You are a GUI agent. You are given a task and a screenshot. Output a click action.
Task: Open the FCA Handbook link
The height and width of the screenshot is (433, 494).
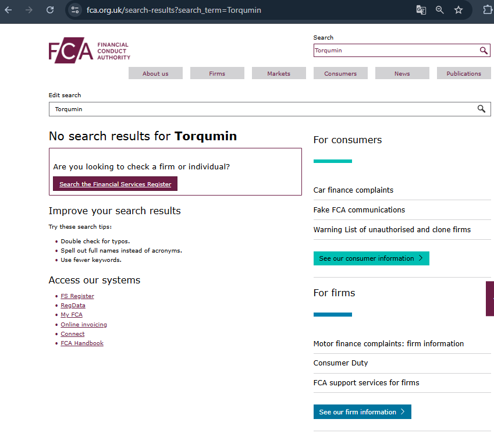82,343
